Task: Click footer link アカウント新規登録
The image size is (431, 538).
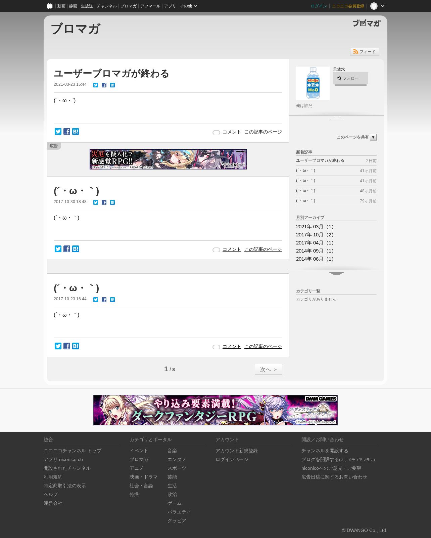Action: point(237,451)
